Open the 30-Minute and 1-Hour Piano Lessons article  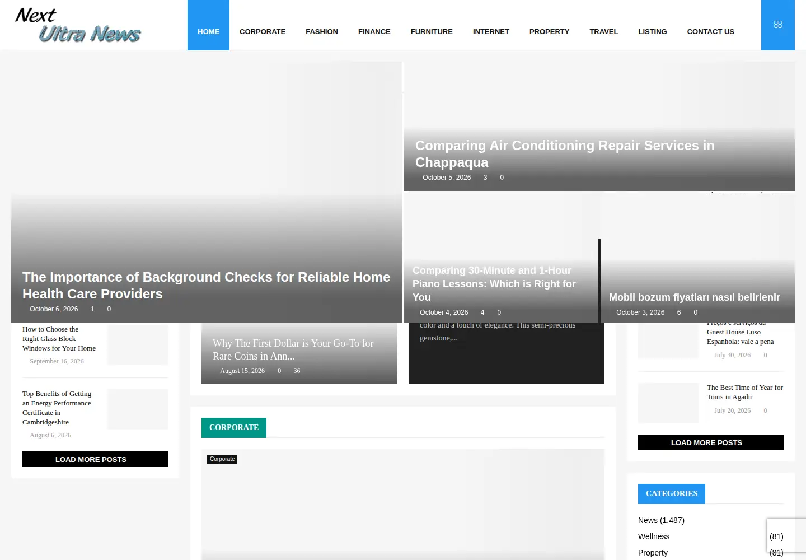[494, 284]
